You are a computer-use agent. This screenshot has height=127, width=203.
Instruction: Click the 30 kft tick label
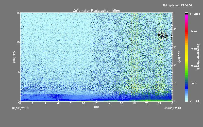(x=175, y=47)
